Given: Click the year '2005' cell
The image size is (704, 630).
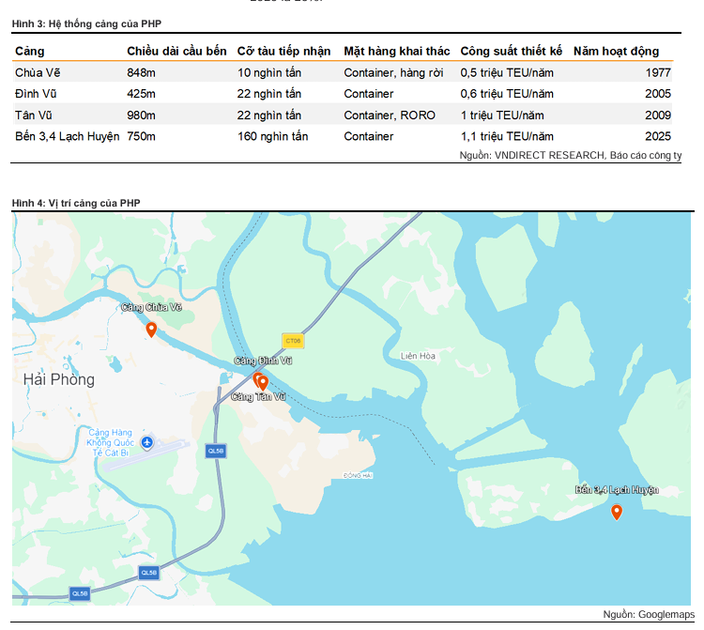Looking at the screenshot, I should [x=658, y=94].
